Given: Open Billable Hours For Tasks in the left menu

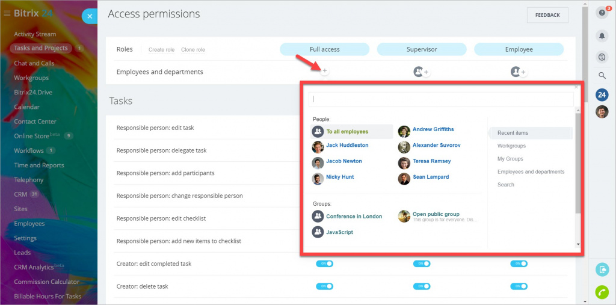Looking at the screenshot, I should tap(48, 297).
